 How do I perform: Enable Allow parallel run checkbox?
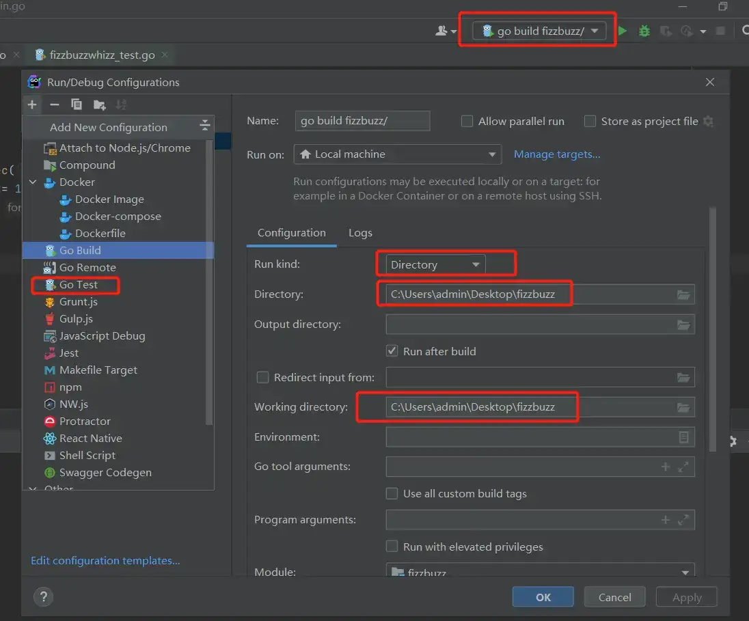467,122
